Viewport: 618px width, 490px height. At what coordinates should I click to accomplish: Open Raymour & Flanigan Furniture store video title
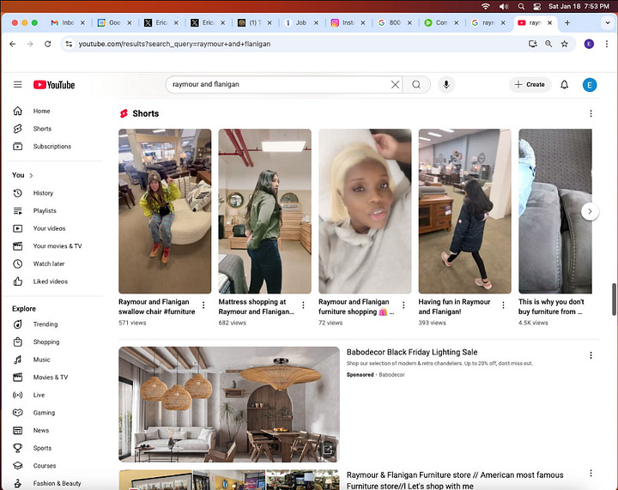[455, 481]
